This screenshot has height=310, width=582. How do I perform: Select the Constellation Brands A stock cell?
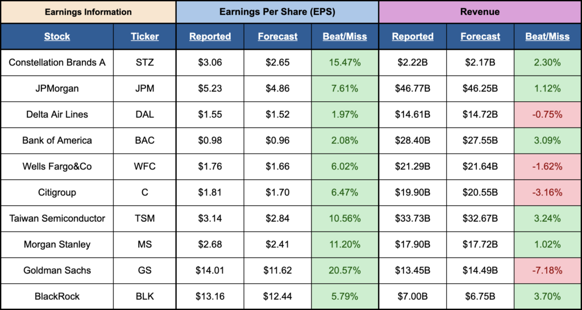57,62
